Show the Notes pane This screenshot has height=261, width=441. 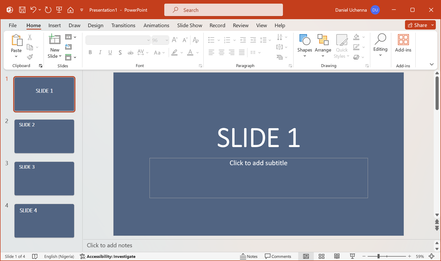(248, 256)
